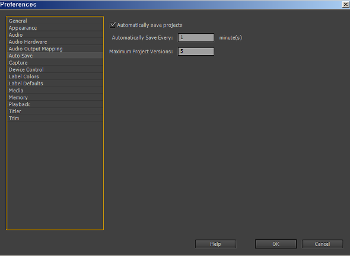This screenshot has height=256, width=350.
Task: Open Titler preferences
Action: pos(55,111)
